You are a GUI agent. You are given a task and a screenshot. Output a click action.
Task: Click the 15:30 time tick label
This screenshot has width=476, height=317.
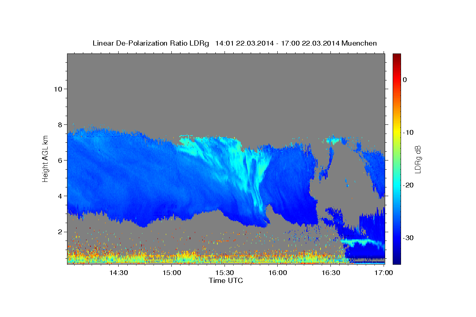click(x=225, y=273)
